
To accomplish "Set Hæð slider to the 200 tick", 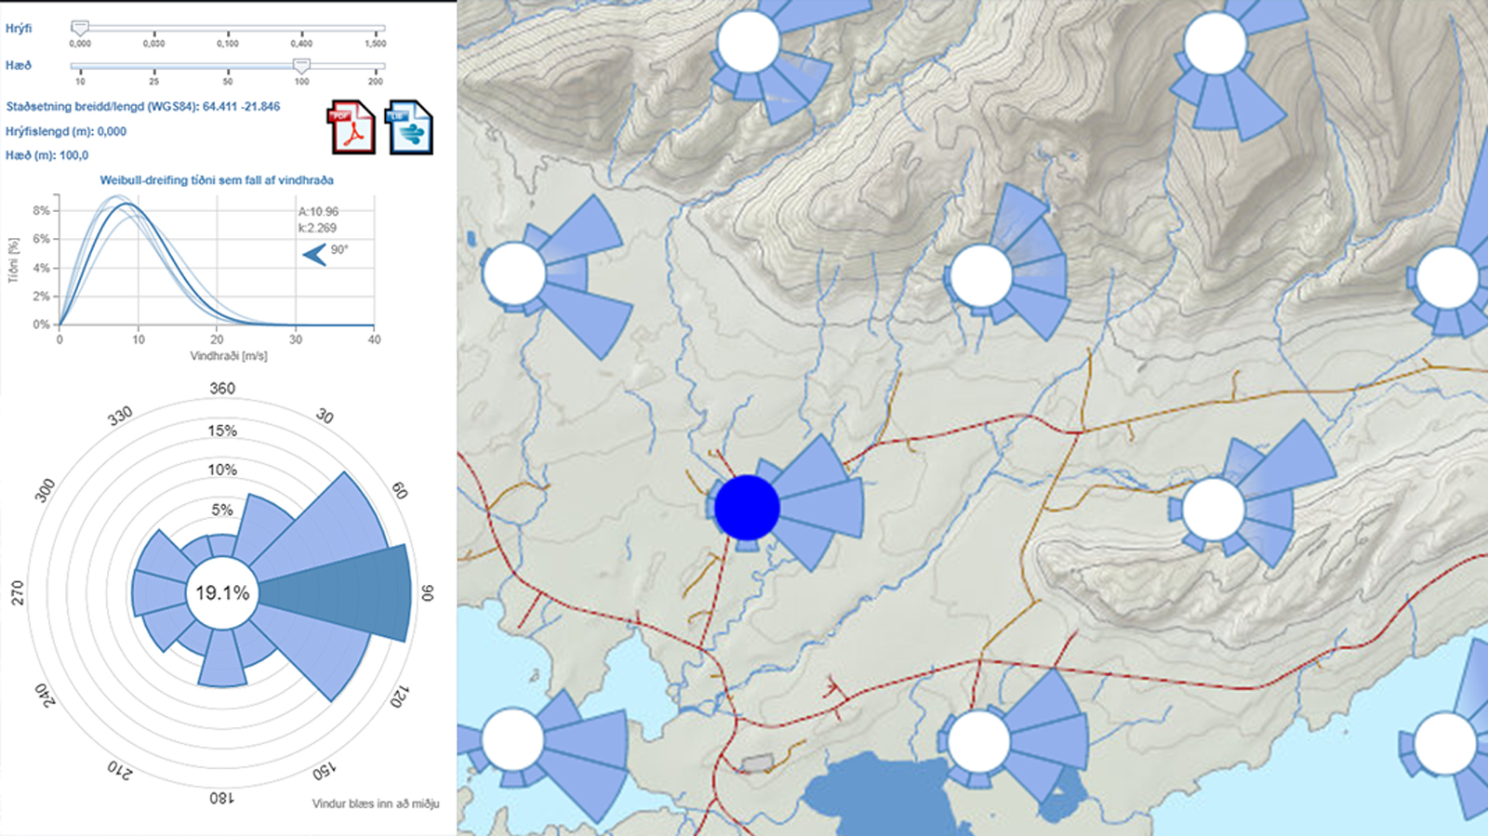I will coord(375,66).
